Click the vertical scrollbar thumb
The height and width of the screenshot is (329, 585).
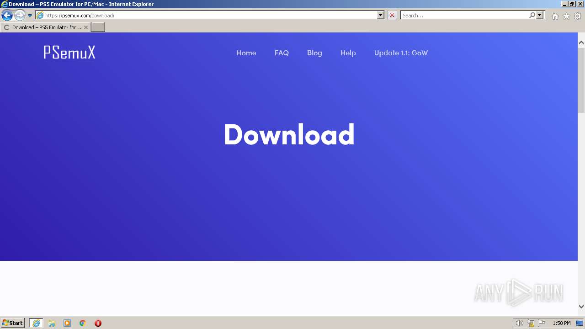coord(581,80)
